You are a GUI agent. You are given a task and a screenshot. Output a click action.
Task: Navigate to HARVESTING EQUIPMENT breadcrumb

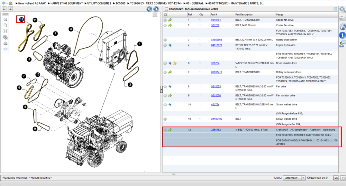[x=67, y=3]
